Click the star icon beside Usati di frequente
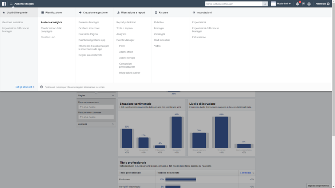Viewport: 335px width, 188px height. (4, 13)
